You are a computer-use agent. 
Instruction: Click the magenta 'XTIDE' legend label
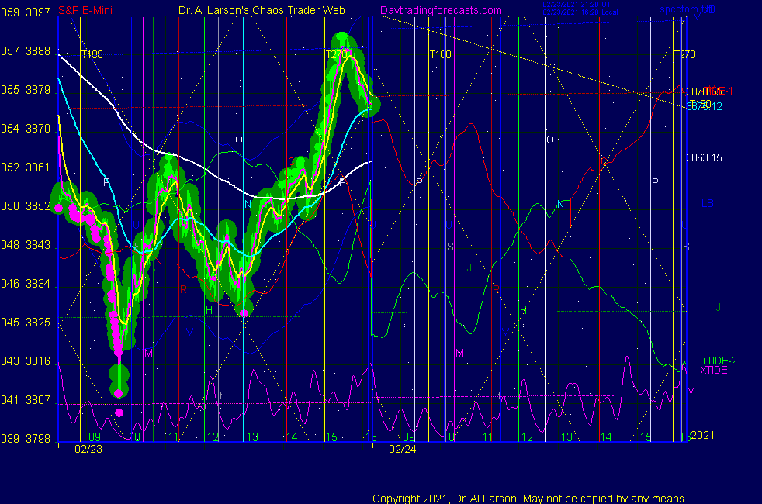tap(713, 370)
